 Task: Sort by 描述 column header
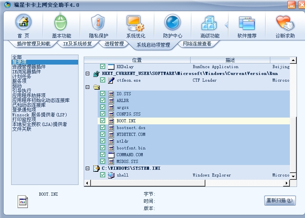pyautogui.click(x=230, y=60)
